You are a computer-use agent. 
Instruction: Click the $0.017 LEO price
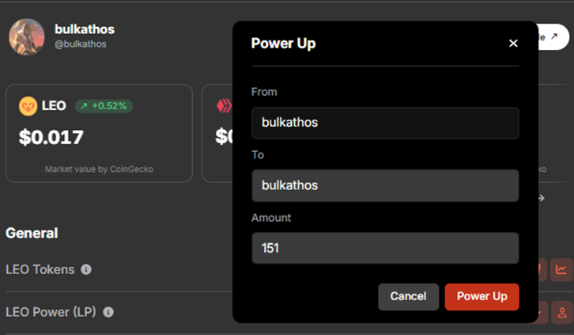tap(51, 138)
